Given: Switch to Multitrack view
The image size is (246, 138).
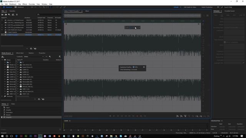Looking at the screenshot, I should [19, 7].
